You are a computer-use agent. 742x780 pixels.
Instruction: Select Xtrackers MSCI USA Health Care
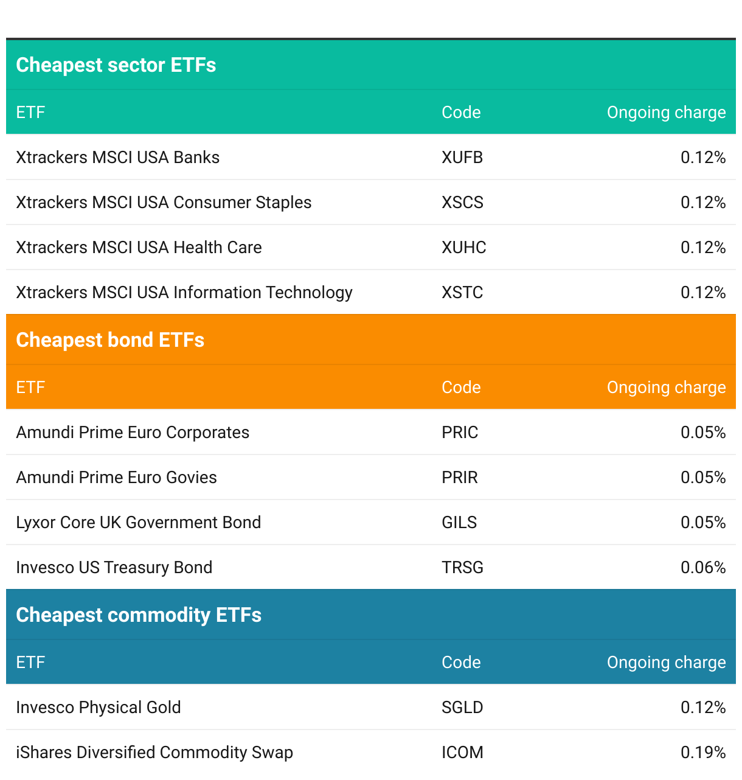pos(139,248)
